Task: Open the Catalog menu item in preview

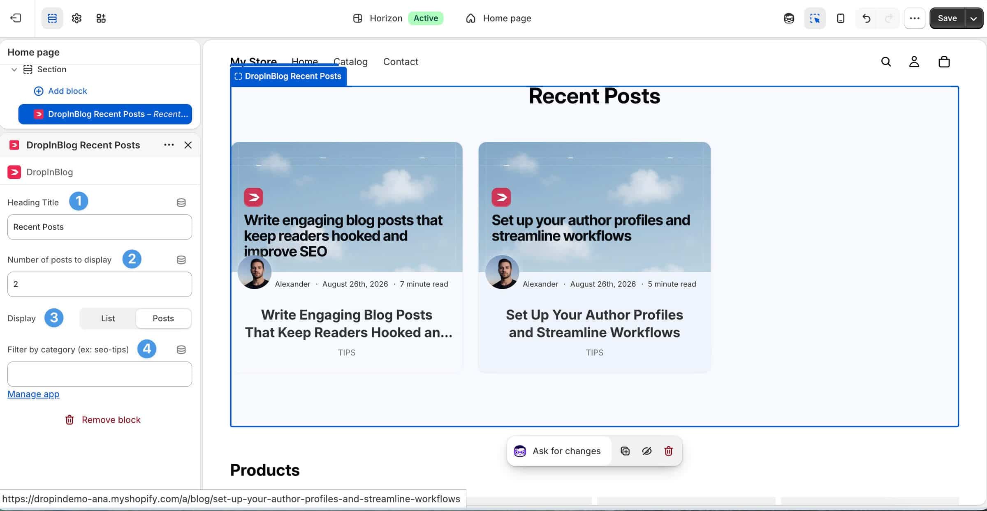Action: 350,62
